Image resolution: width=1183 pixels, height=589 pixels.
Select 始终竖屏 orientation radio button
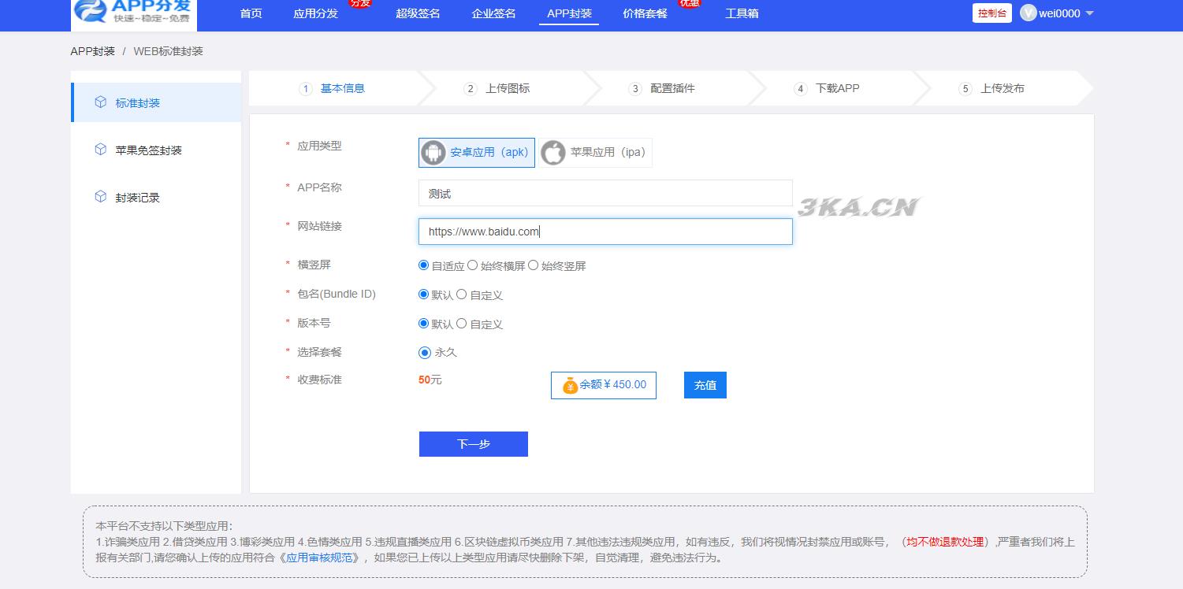[534, 265]
